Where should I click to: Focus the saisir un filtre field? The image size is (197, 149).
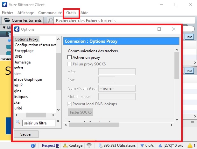coord(39,123)
